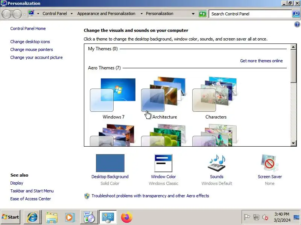Click the Personalization window title icon

coord(3,3)
